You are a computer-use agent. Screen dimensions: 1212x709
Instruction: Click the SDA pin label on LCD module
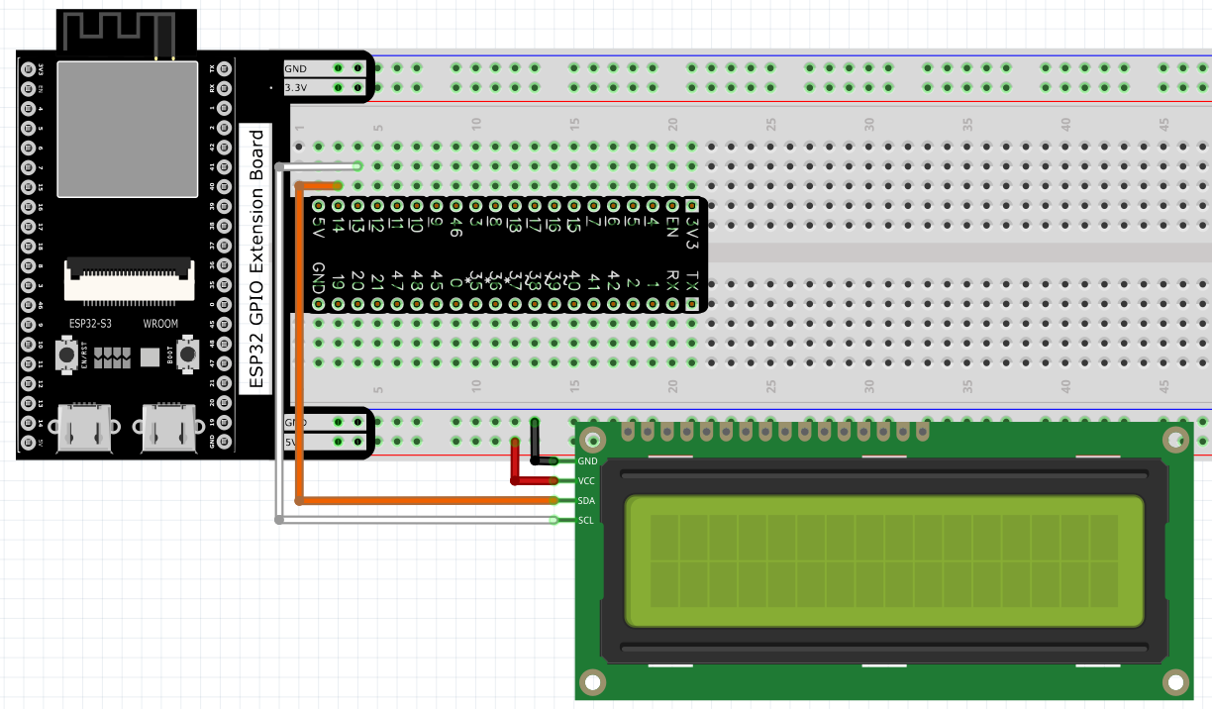(586, 501)
